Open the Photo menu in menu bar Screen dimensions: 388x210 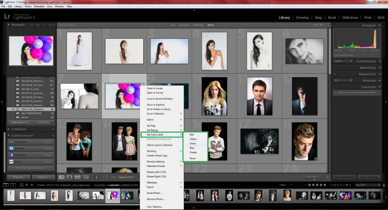point(28,6)
